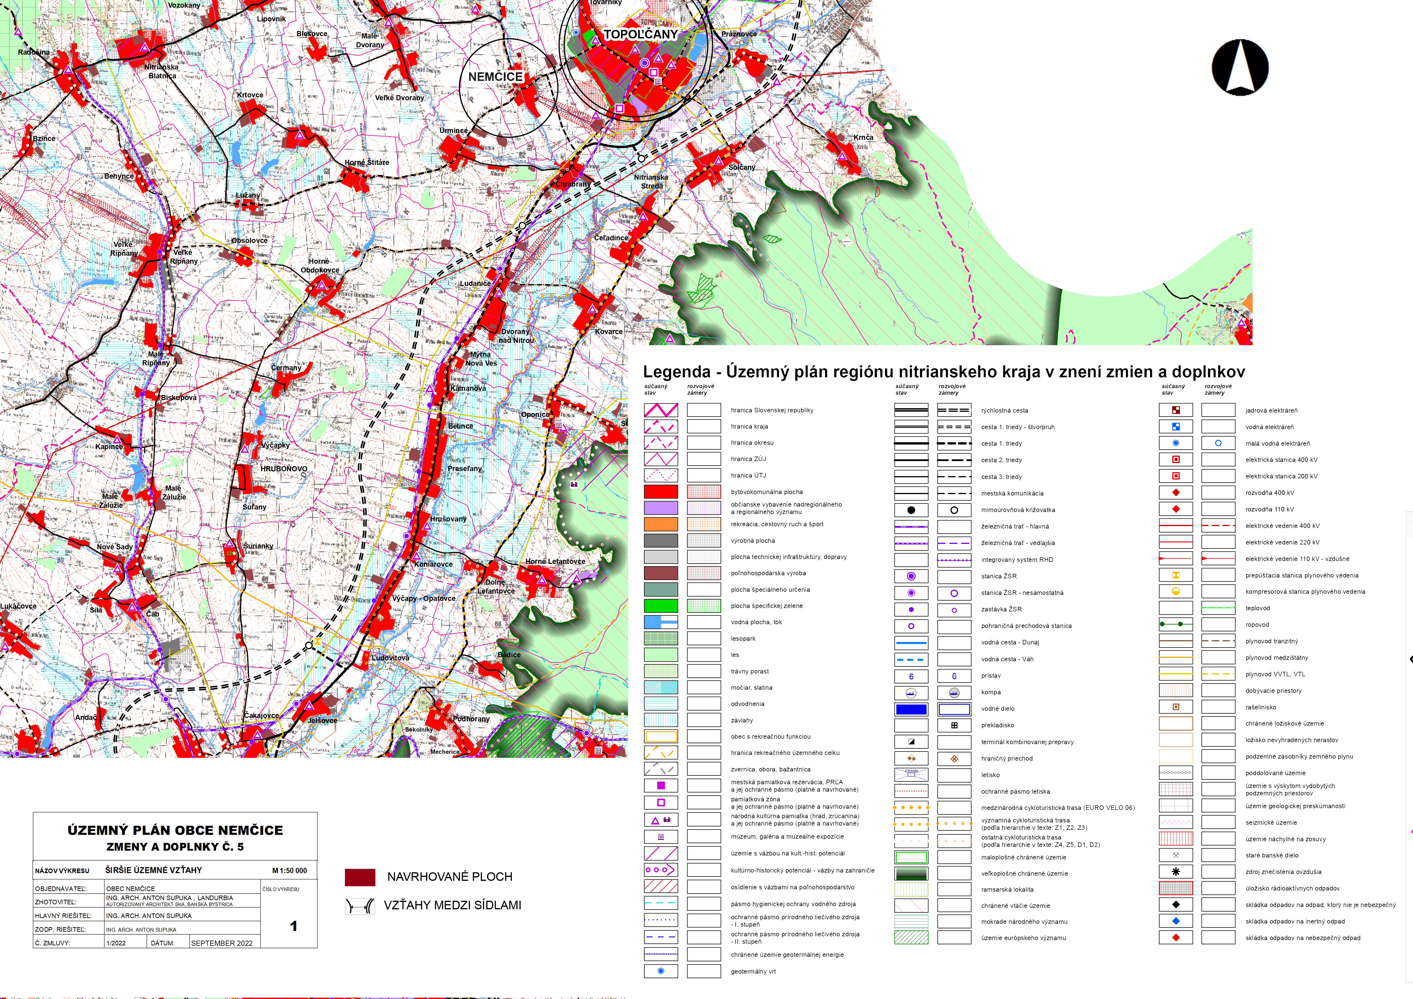This screenshot has width=1413, height=999.
Task: Click the north arrow compass symbol
Action: tap(1240, 68)
